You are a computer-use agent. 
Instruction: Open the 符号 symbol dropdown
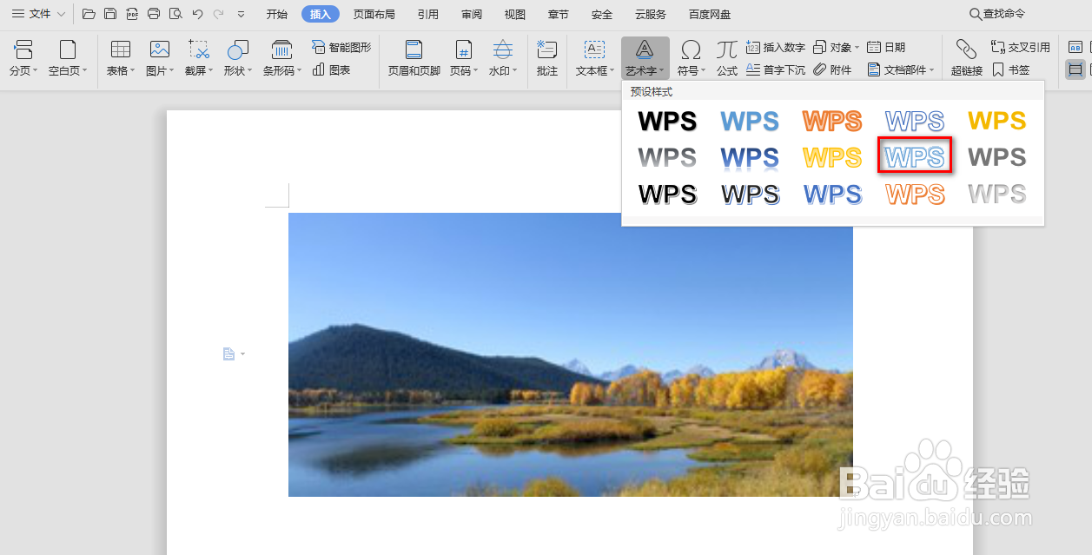point(692,58)
